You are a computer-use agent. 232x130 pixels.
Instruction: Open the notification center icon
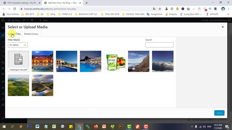[227, 127]
